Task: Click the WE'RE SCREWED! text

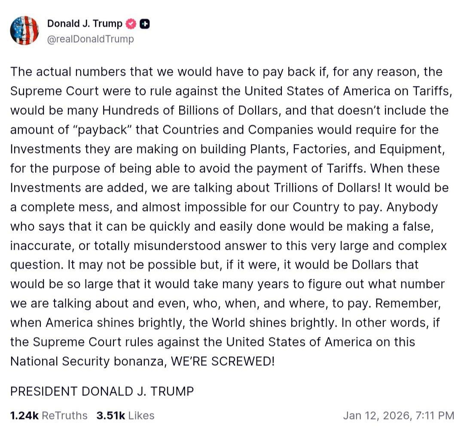Action: (x=222, y=361)
